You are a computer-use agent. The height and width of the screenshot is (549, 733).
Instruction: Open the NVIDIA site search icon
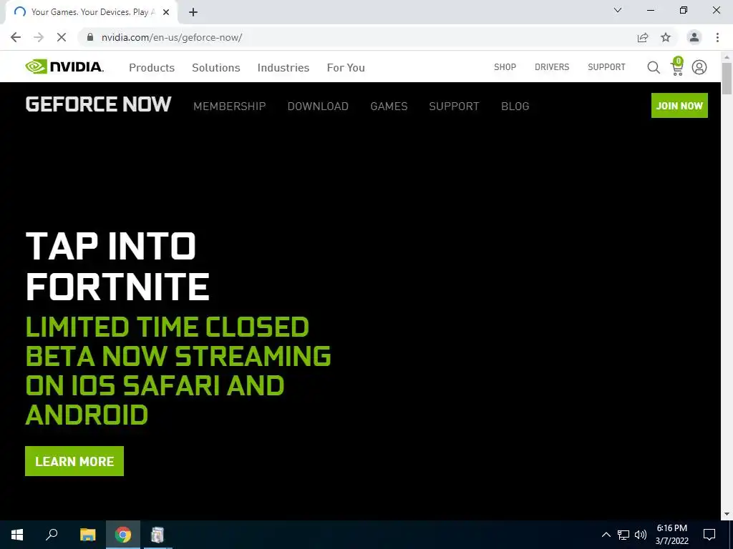coord(654,68)
